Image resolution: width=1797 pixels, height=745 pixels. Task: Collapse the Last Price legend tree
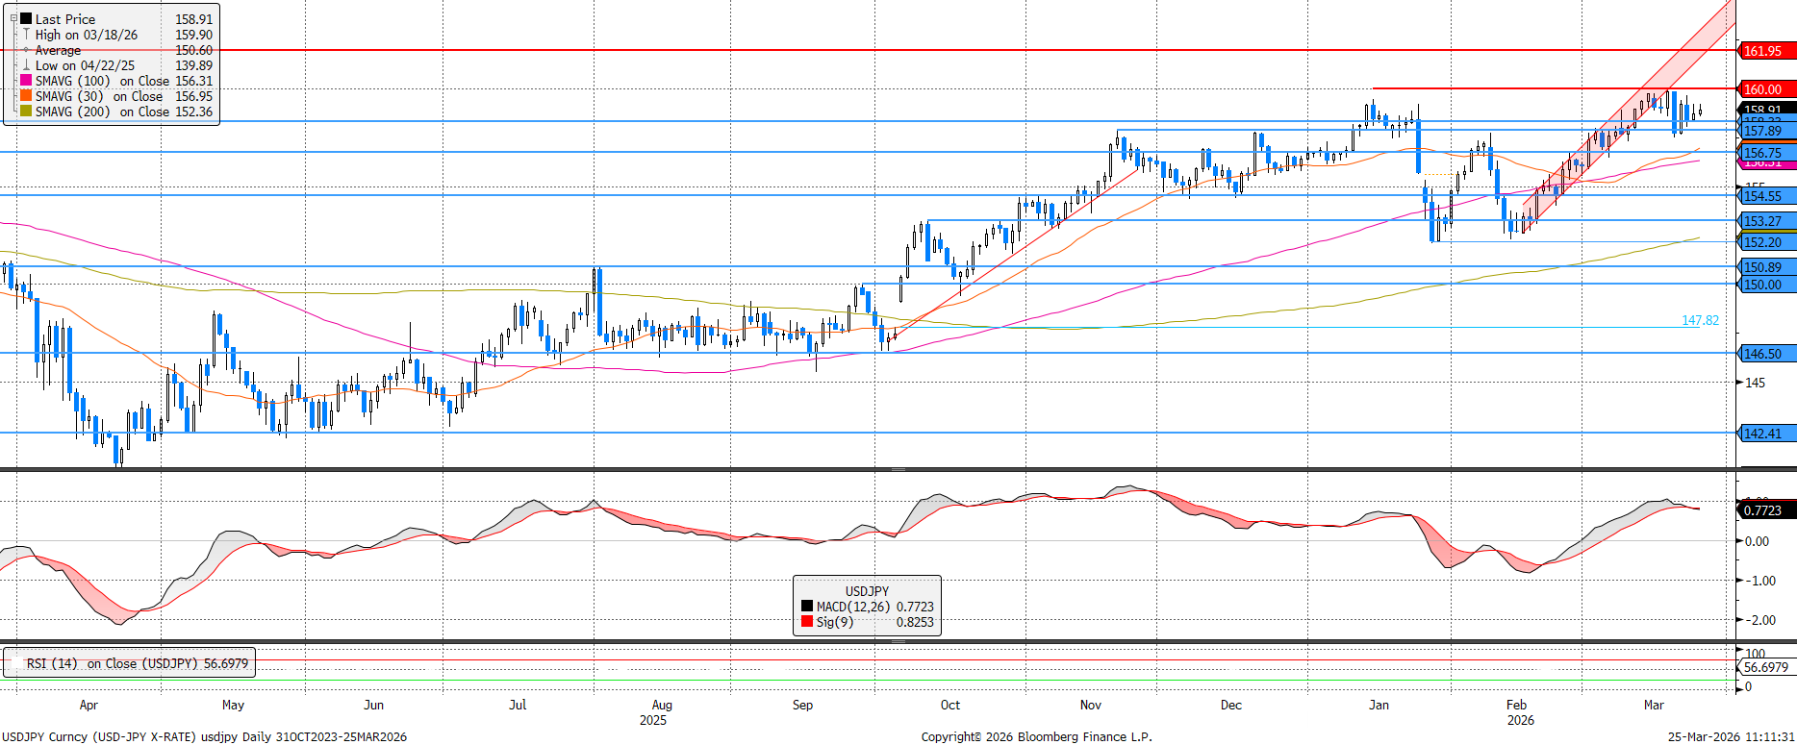[13, 18]
